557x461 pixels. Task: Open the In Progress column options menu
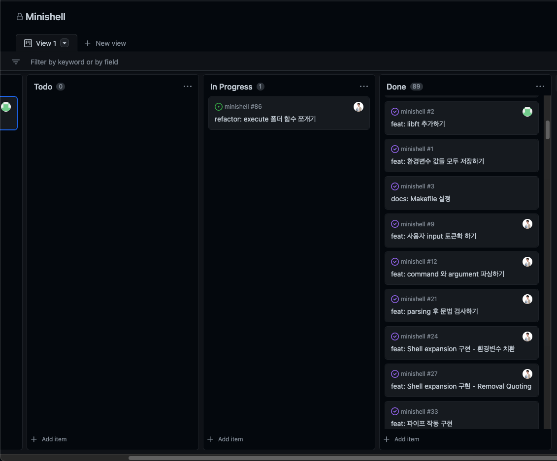pos(364,87)
